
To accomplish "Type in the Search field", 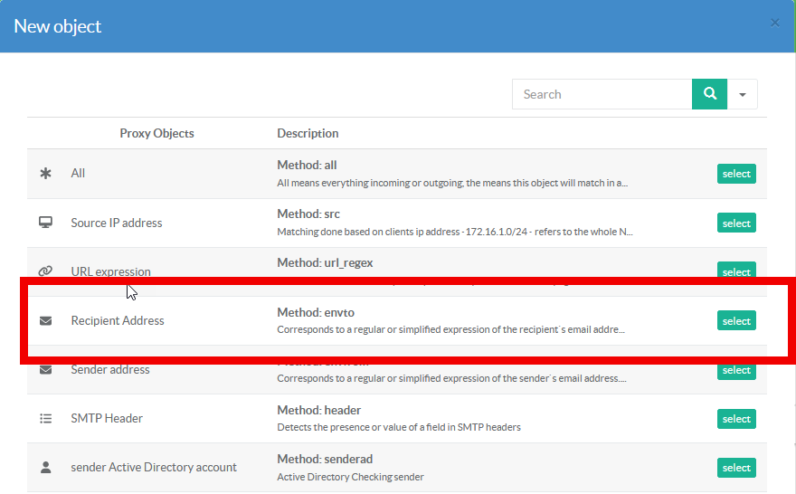I will [x=602, y=94].
